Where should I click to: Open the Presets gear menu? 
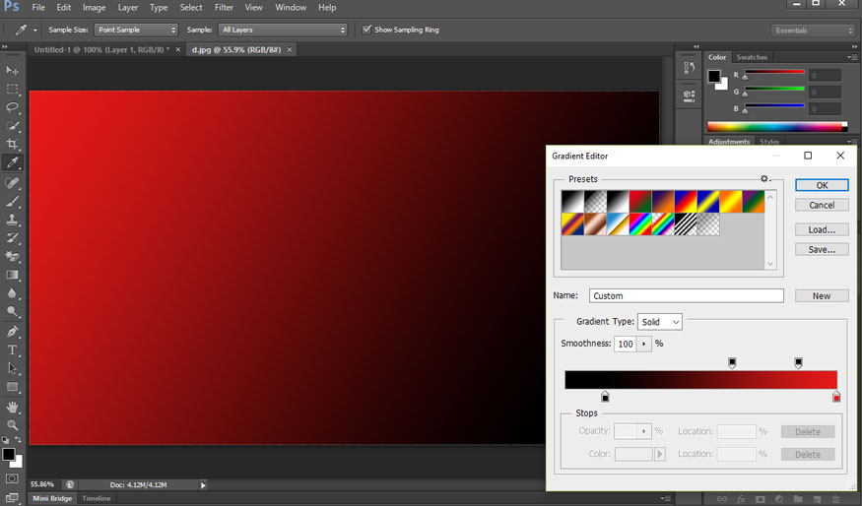coord(764,178)
